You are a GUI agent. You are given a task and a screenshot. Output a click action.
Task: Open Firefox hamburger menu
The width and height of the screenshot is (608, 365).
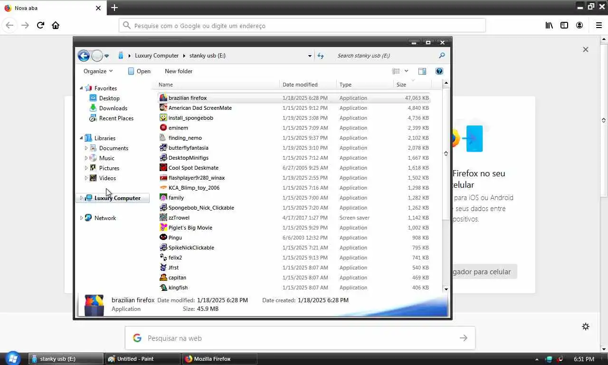click(599, 26)
